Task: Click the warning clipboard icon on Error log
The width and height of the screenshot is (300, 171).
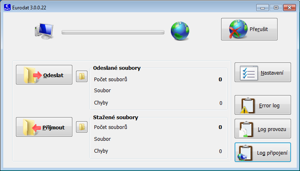Action: (247, 106)
